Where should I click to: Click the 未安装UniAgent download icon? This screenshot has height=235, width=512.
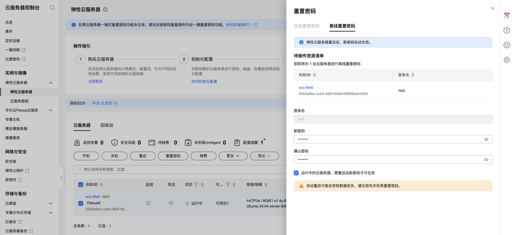[x=188, y=143]
